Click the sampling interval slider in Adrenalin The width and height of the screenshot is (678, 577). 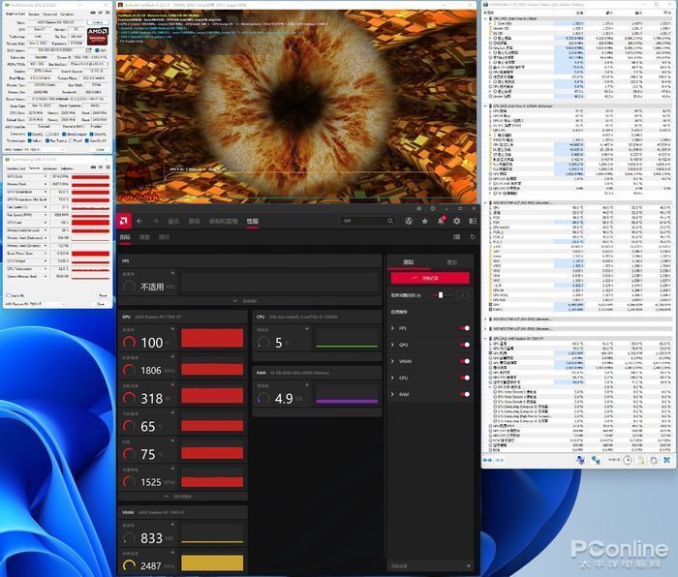(443, 295)
